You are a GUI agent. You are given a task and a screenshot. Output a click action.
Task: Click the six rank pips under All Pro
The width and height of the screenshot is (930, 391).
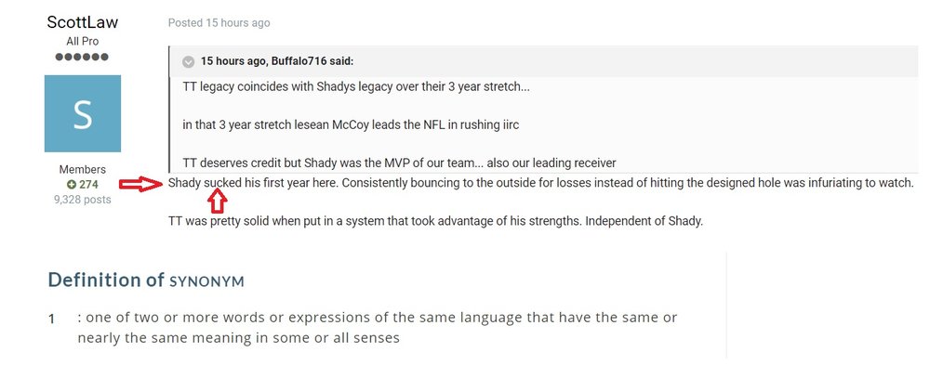[x=83, y=57]
